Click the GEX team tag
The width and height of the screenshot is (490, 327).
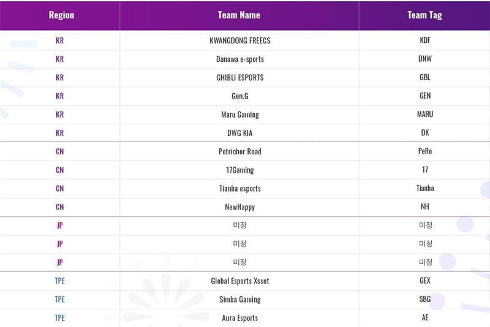click(425, 281)
